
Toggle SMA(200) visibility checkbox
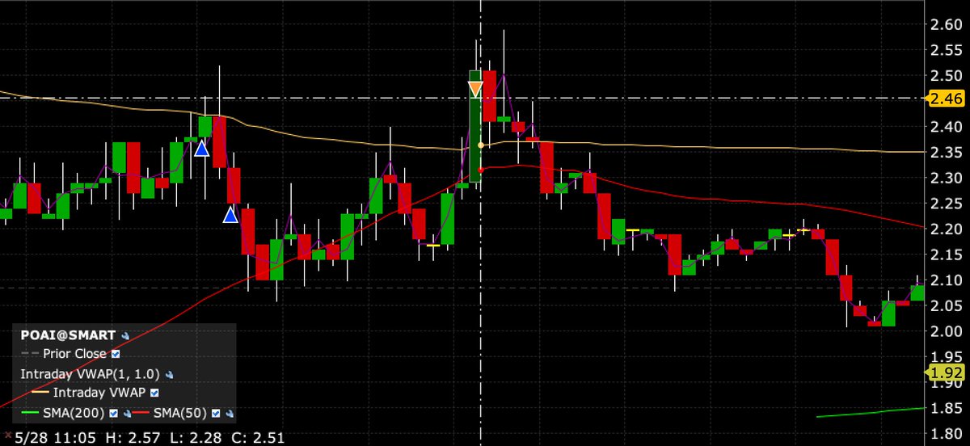tap(113, 414)
